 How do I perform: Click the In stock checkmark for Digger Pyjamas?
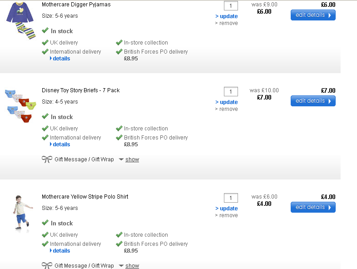click(45, 30)
